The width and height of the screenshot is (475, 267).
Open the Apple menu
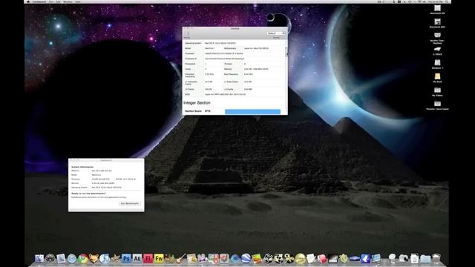28,1
